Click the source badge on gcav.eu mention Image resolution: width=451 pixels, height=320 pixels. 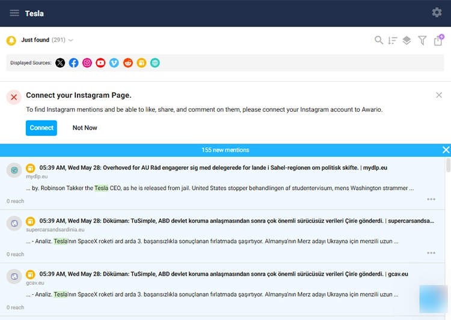[x=31, y=274]
